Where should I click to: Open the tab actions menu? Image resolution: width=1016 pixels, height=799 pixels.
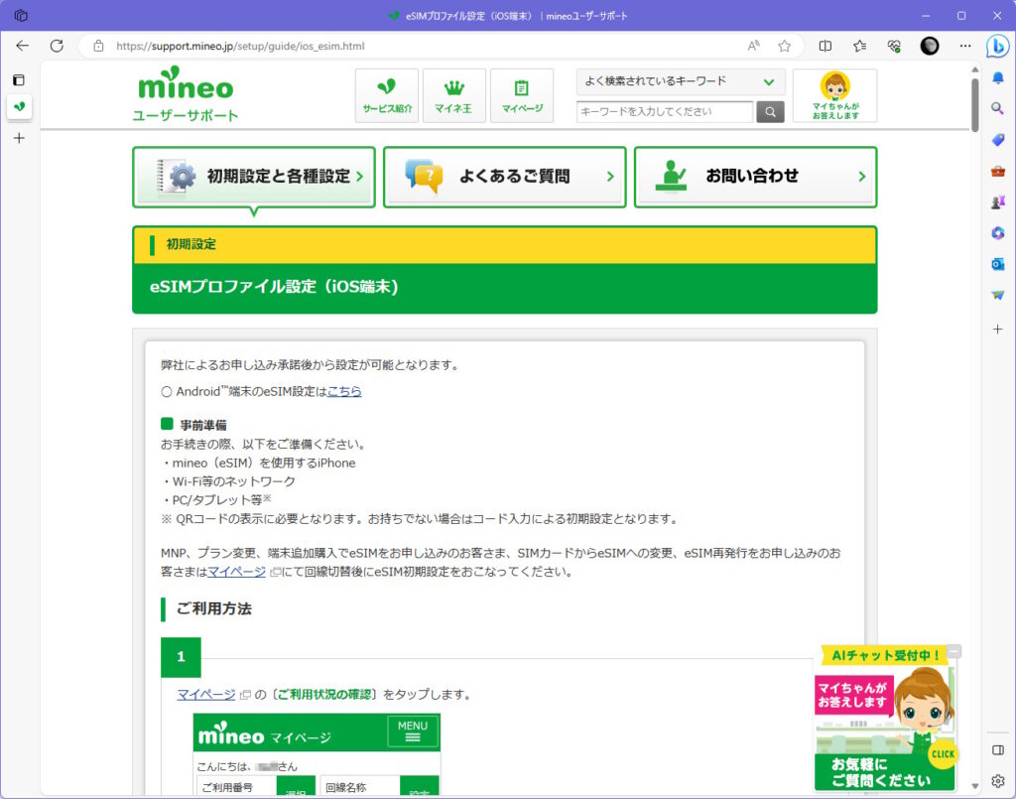(19, 80)
